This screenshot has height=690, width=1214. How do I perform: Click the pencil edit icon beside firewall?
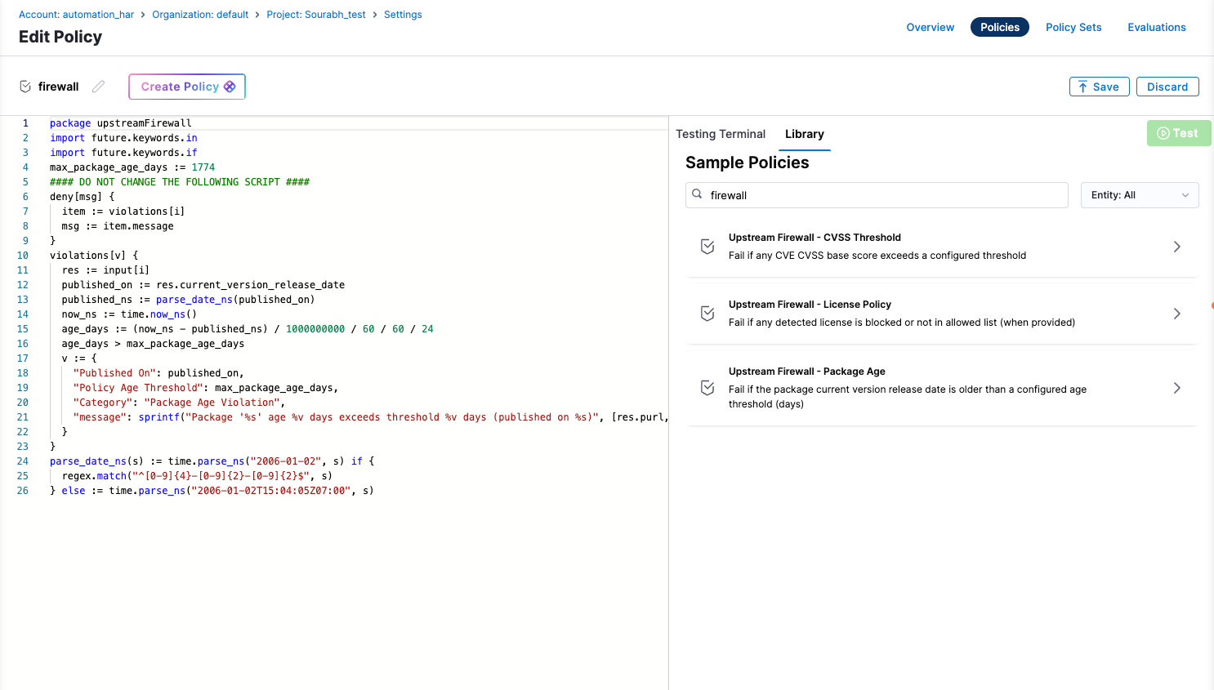98,87
